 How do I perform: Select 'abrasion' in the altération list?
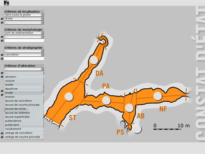pyautogui.click(x=24, y=77)
